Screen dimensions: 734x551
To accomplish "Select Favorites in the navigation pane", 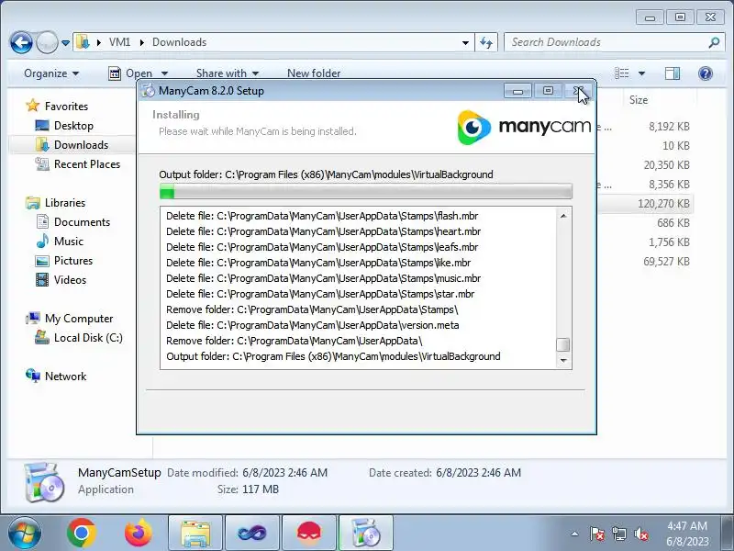I will [x=66, y=107].
